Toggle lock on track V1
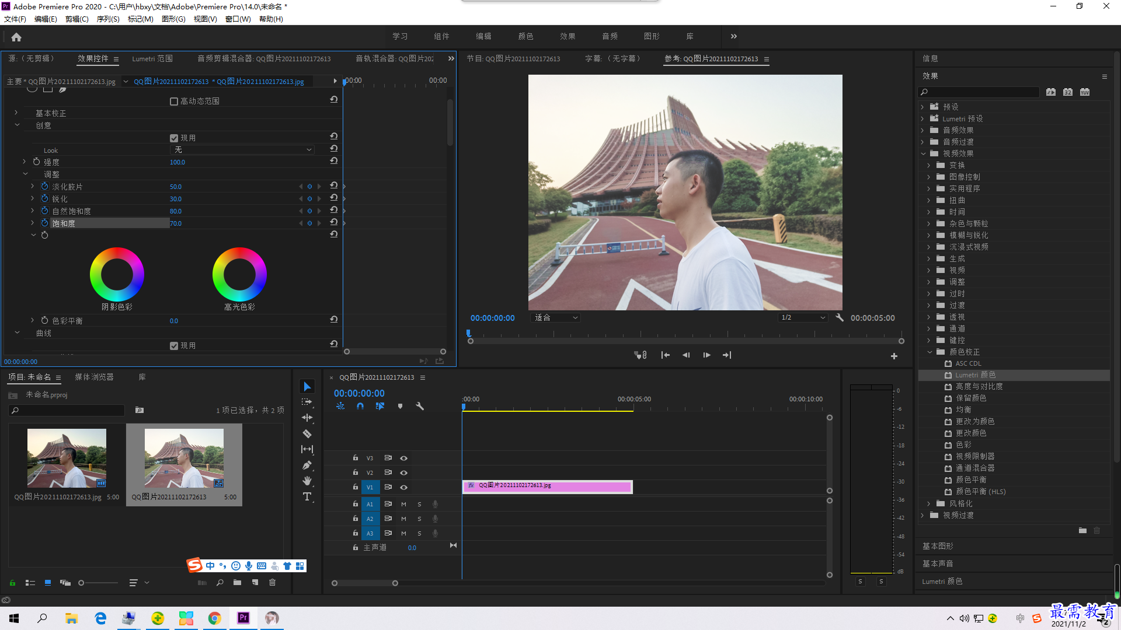The width and height of the screenshot is (1121, 630). [x=355, y=487]
